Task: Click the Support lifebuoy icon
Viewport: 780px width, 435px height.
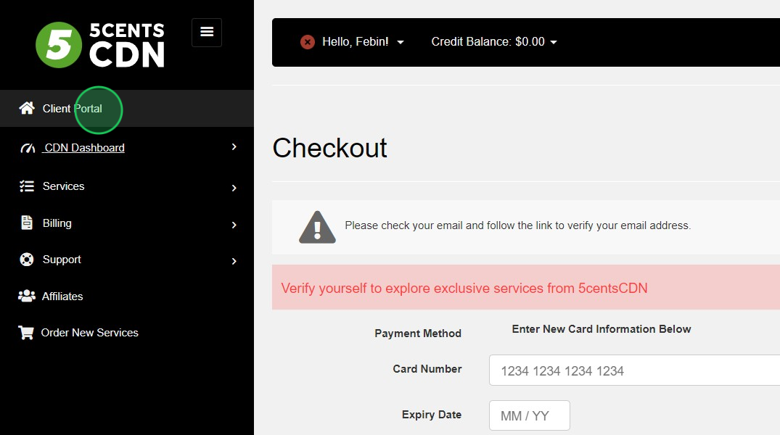Action: [26, 260]
